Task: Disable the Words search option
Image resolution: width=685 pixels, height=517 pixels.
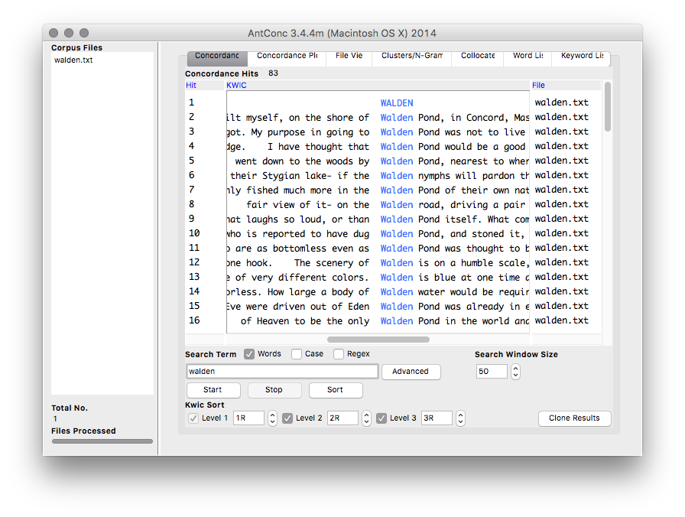Action: tap(249, 353)
